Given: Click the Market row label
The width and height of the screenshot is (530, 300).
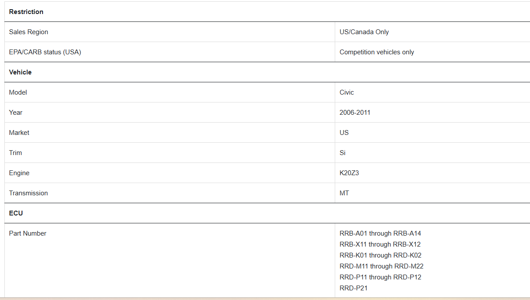Looking at the screenshot, I should tap(19, 133).
